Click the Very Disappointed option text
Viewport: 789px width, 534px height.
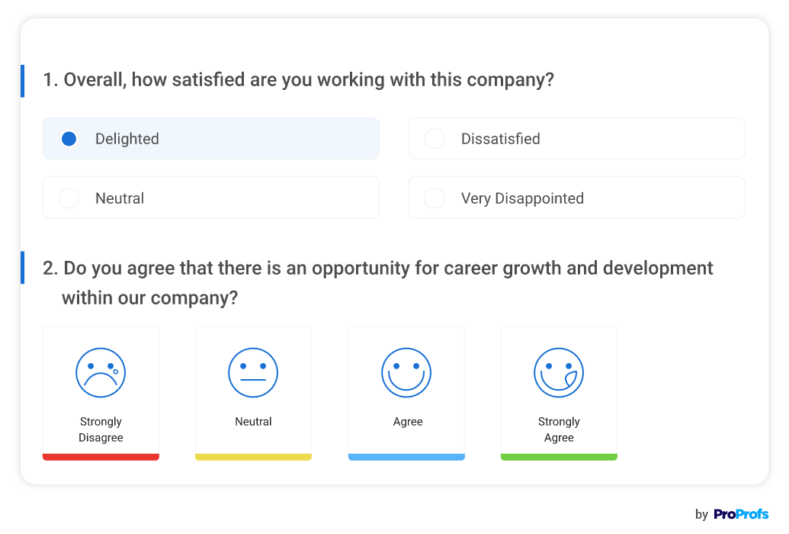pyautogui.click(x=522, y=198)
